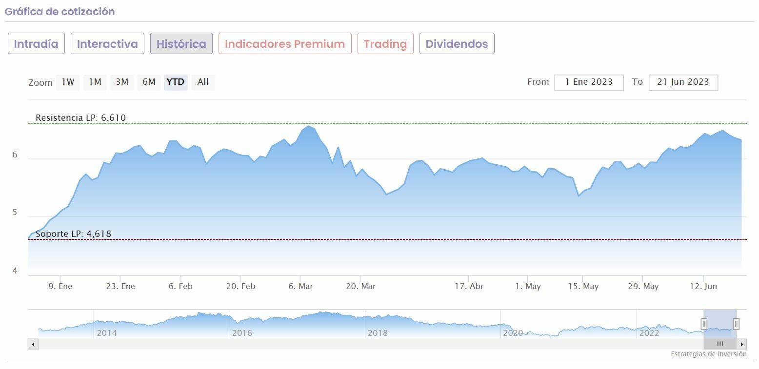Open Indicadores Premium tab
Screen dimensions: 759x369
pos(285,43)
